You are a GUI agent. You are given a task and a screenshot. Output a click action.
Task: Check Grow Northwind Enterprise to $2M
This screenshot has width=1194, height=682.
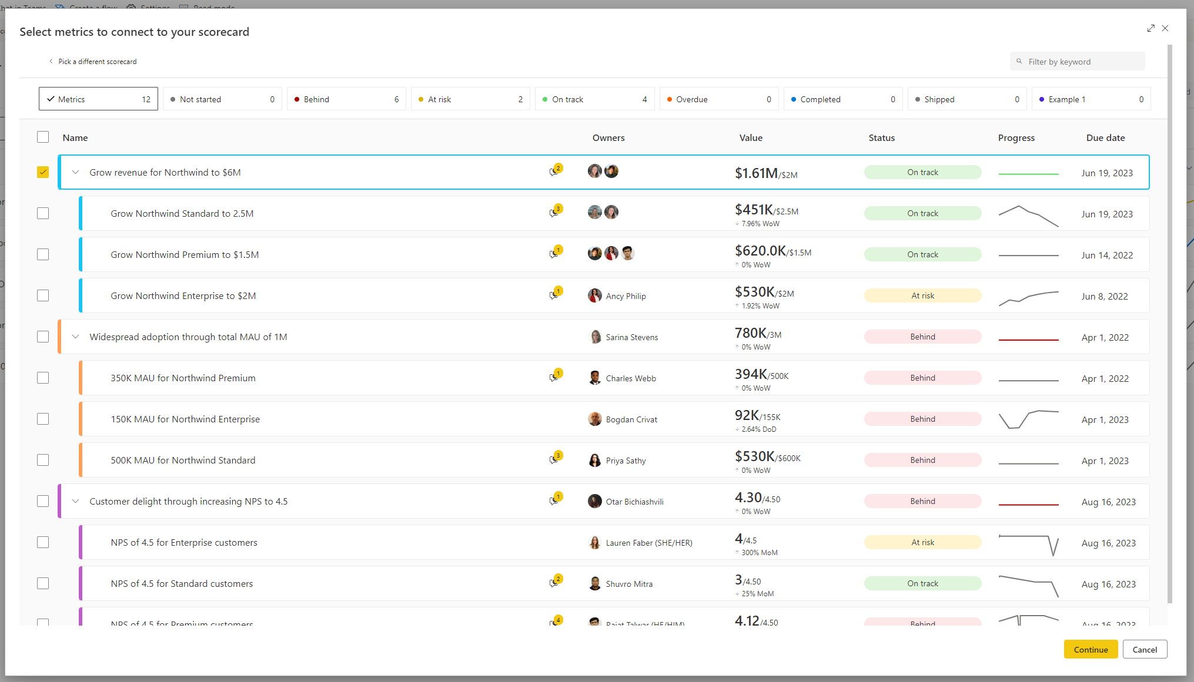43,295
